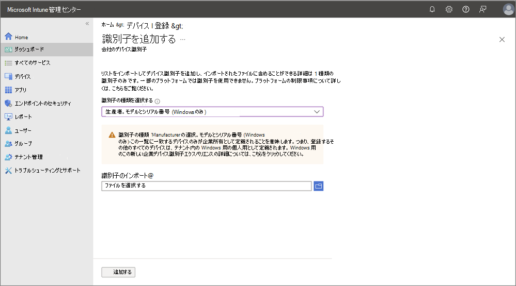This screenshot has height=286, width=516.
Task: Open the ellipsis menu next to 識別子を追加する
Action: 183,40
